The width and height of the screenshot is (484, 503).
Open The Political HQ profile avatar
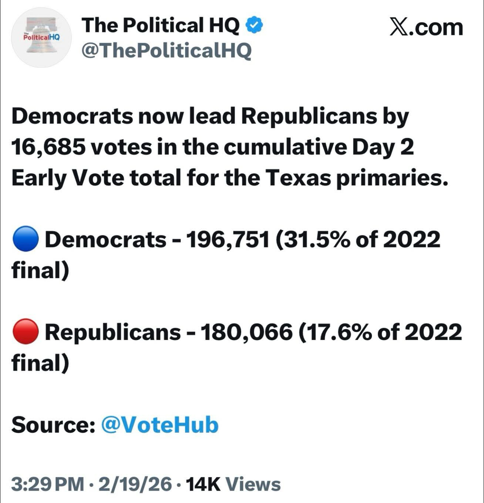[x=41, y=37]
